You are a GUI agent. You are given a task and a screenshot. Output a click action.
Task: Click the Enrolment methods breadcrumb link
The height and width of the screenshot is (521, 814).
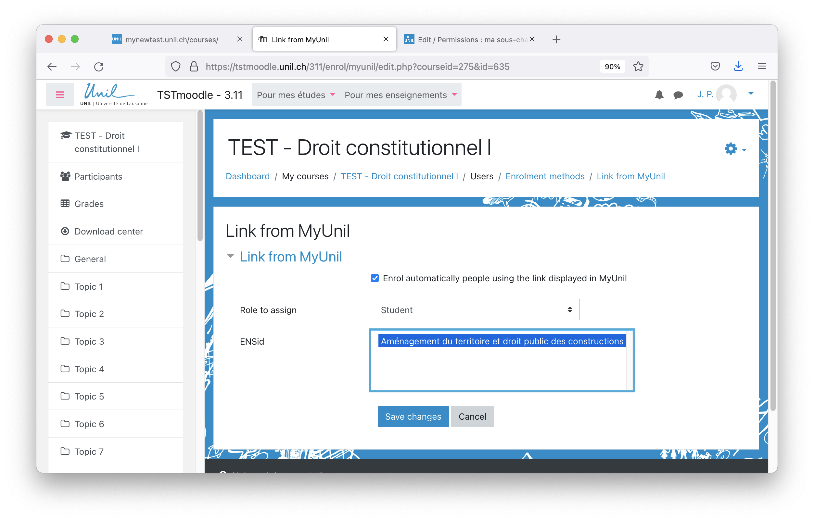pyautogui.click(x=545, y=176)
